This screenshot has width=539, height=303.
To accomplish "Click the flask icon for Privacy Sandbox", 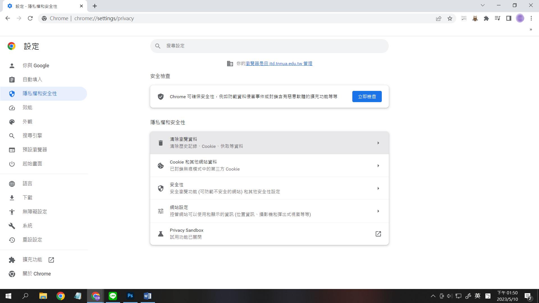I will coord(161,234).
